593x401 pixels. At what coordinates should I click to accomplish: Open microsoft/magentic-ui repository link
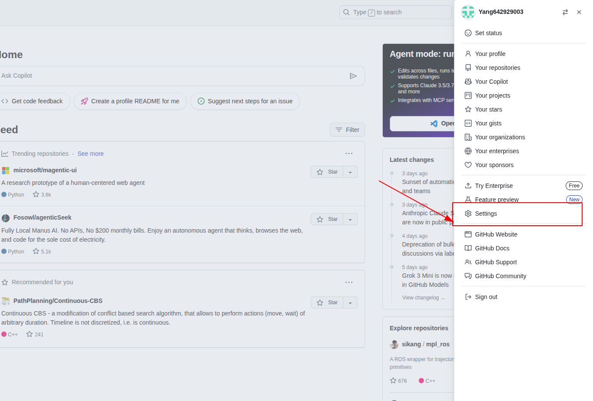45,170
